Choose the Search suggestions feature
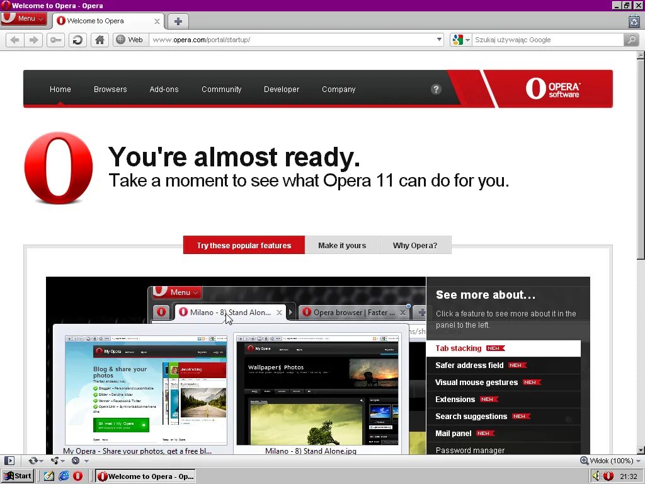Screen dimensions: 645x484 [x=503, y=417]
